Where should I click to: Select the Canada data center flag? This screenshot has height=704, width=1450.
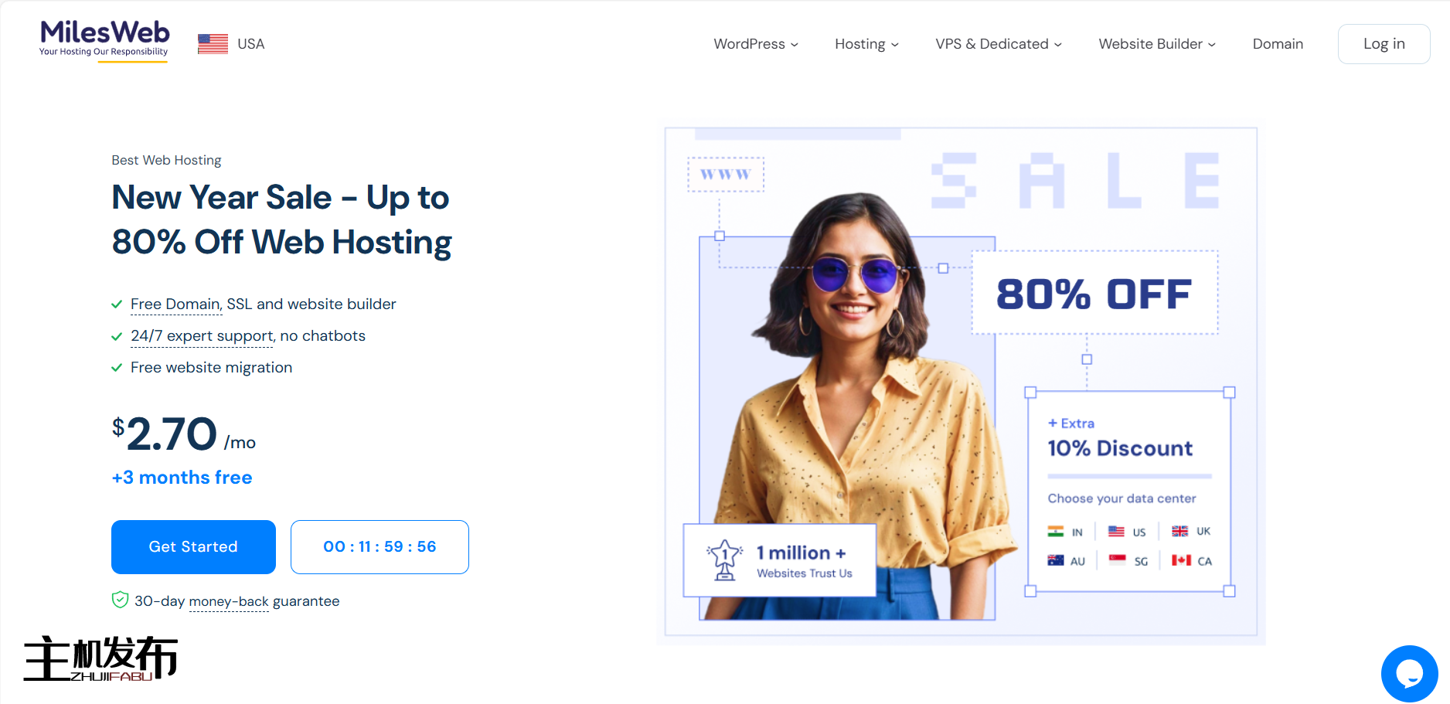pyautogui.click(x=1181, y=561)
